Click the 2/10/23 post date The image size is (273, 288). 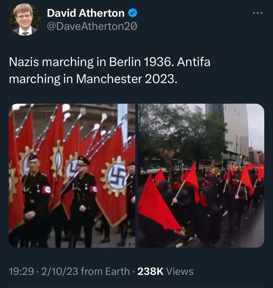pyautogui.click(x=60, y=271)
